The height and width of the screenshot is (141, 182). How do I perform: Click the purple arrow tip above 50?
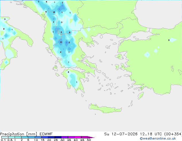click(x=91, y=137)
